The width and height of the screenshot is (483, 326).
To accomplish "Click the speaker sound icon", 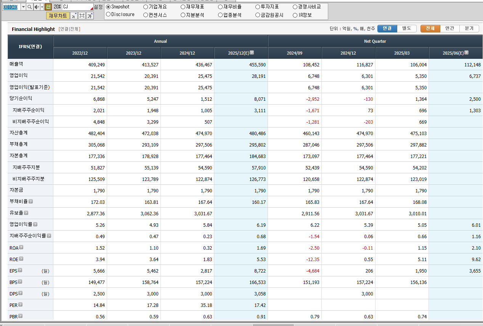I will pyautogui.click(x=36, y=7).
